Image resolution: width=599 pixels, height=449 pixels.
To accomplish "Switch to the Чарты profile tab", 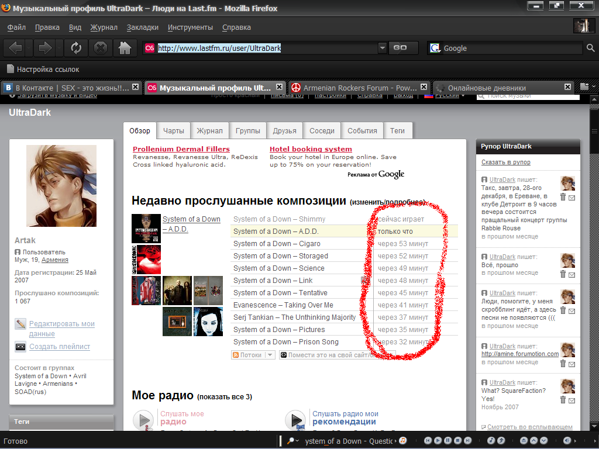I will pos(173,130).
